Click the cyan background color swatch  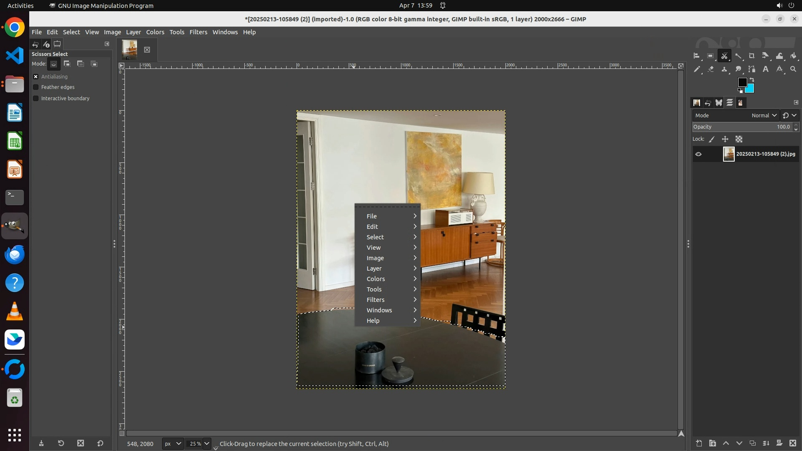(750, 89)
